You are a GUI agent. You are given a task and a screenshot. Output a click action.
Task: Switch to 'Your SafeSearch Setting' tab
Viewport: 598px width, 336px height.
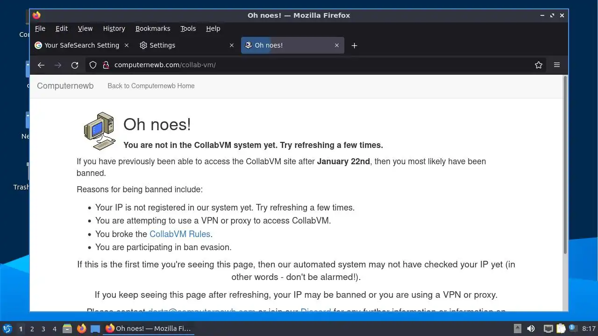[82, 45]
